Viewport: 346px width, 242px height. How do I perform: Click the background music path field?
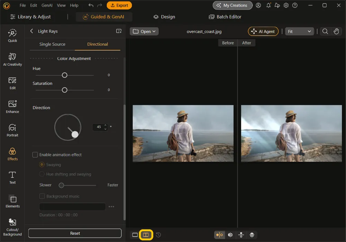click(72, 207)
